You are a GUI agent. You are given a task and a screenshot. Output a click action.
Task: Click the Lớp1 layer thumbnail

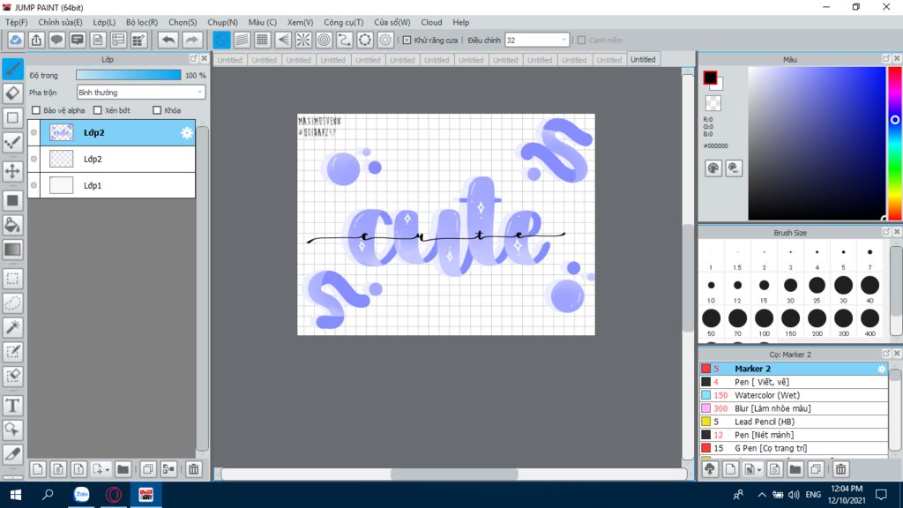pos(61,185)
